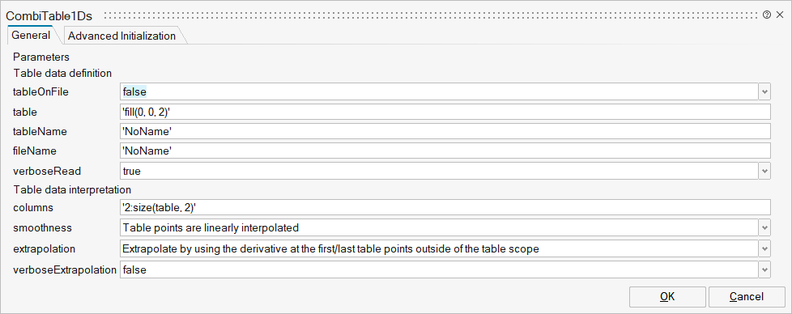Grab the dotted title bar drag handle
This screenshot has width=792, height=314.
(430, 15)
